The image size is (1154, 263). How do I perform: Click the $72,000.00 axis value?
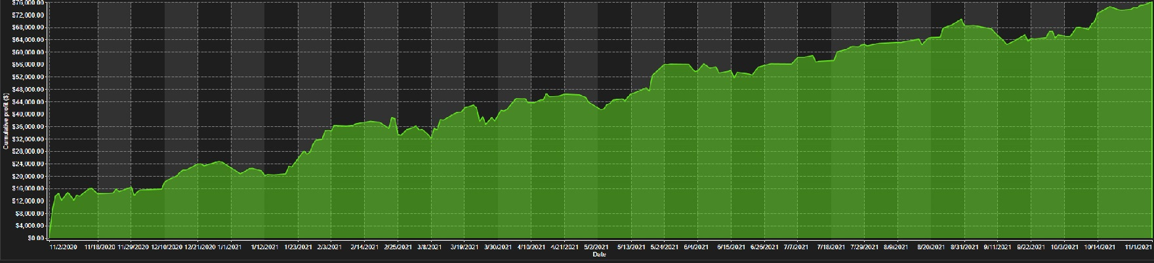[28, 15]
